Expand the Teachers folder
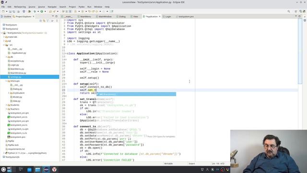 coord(6,109)
